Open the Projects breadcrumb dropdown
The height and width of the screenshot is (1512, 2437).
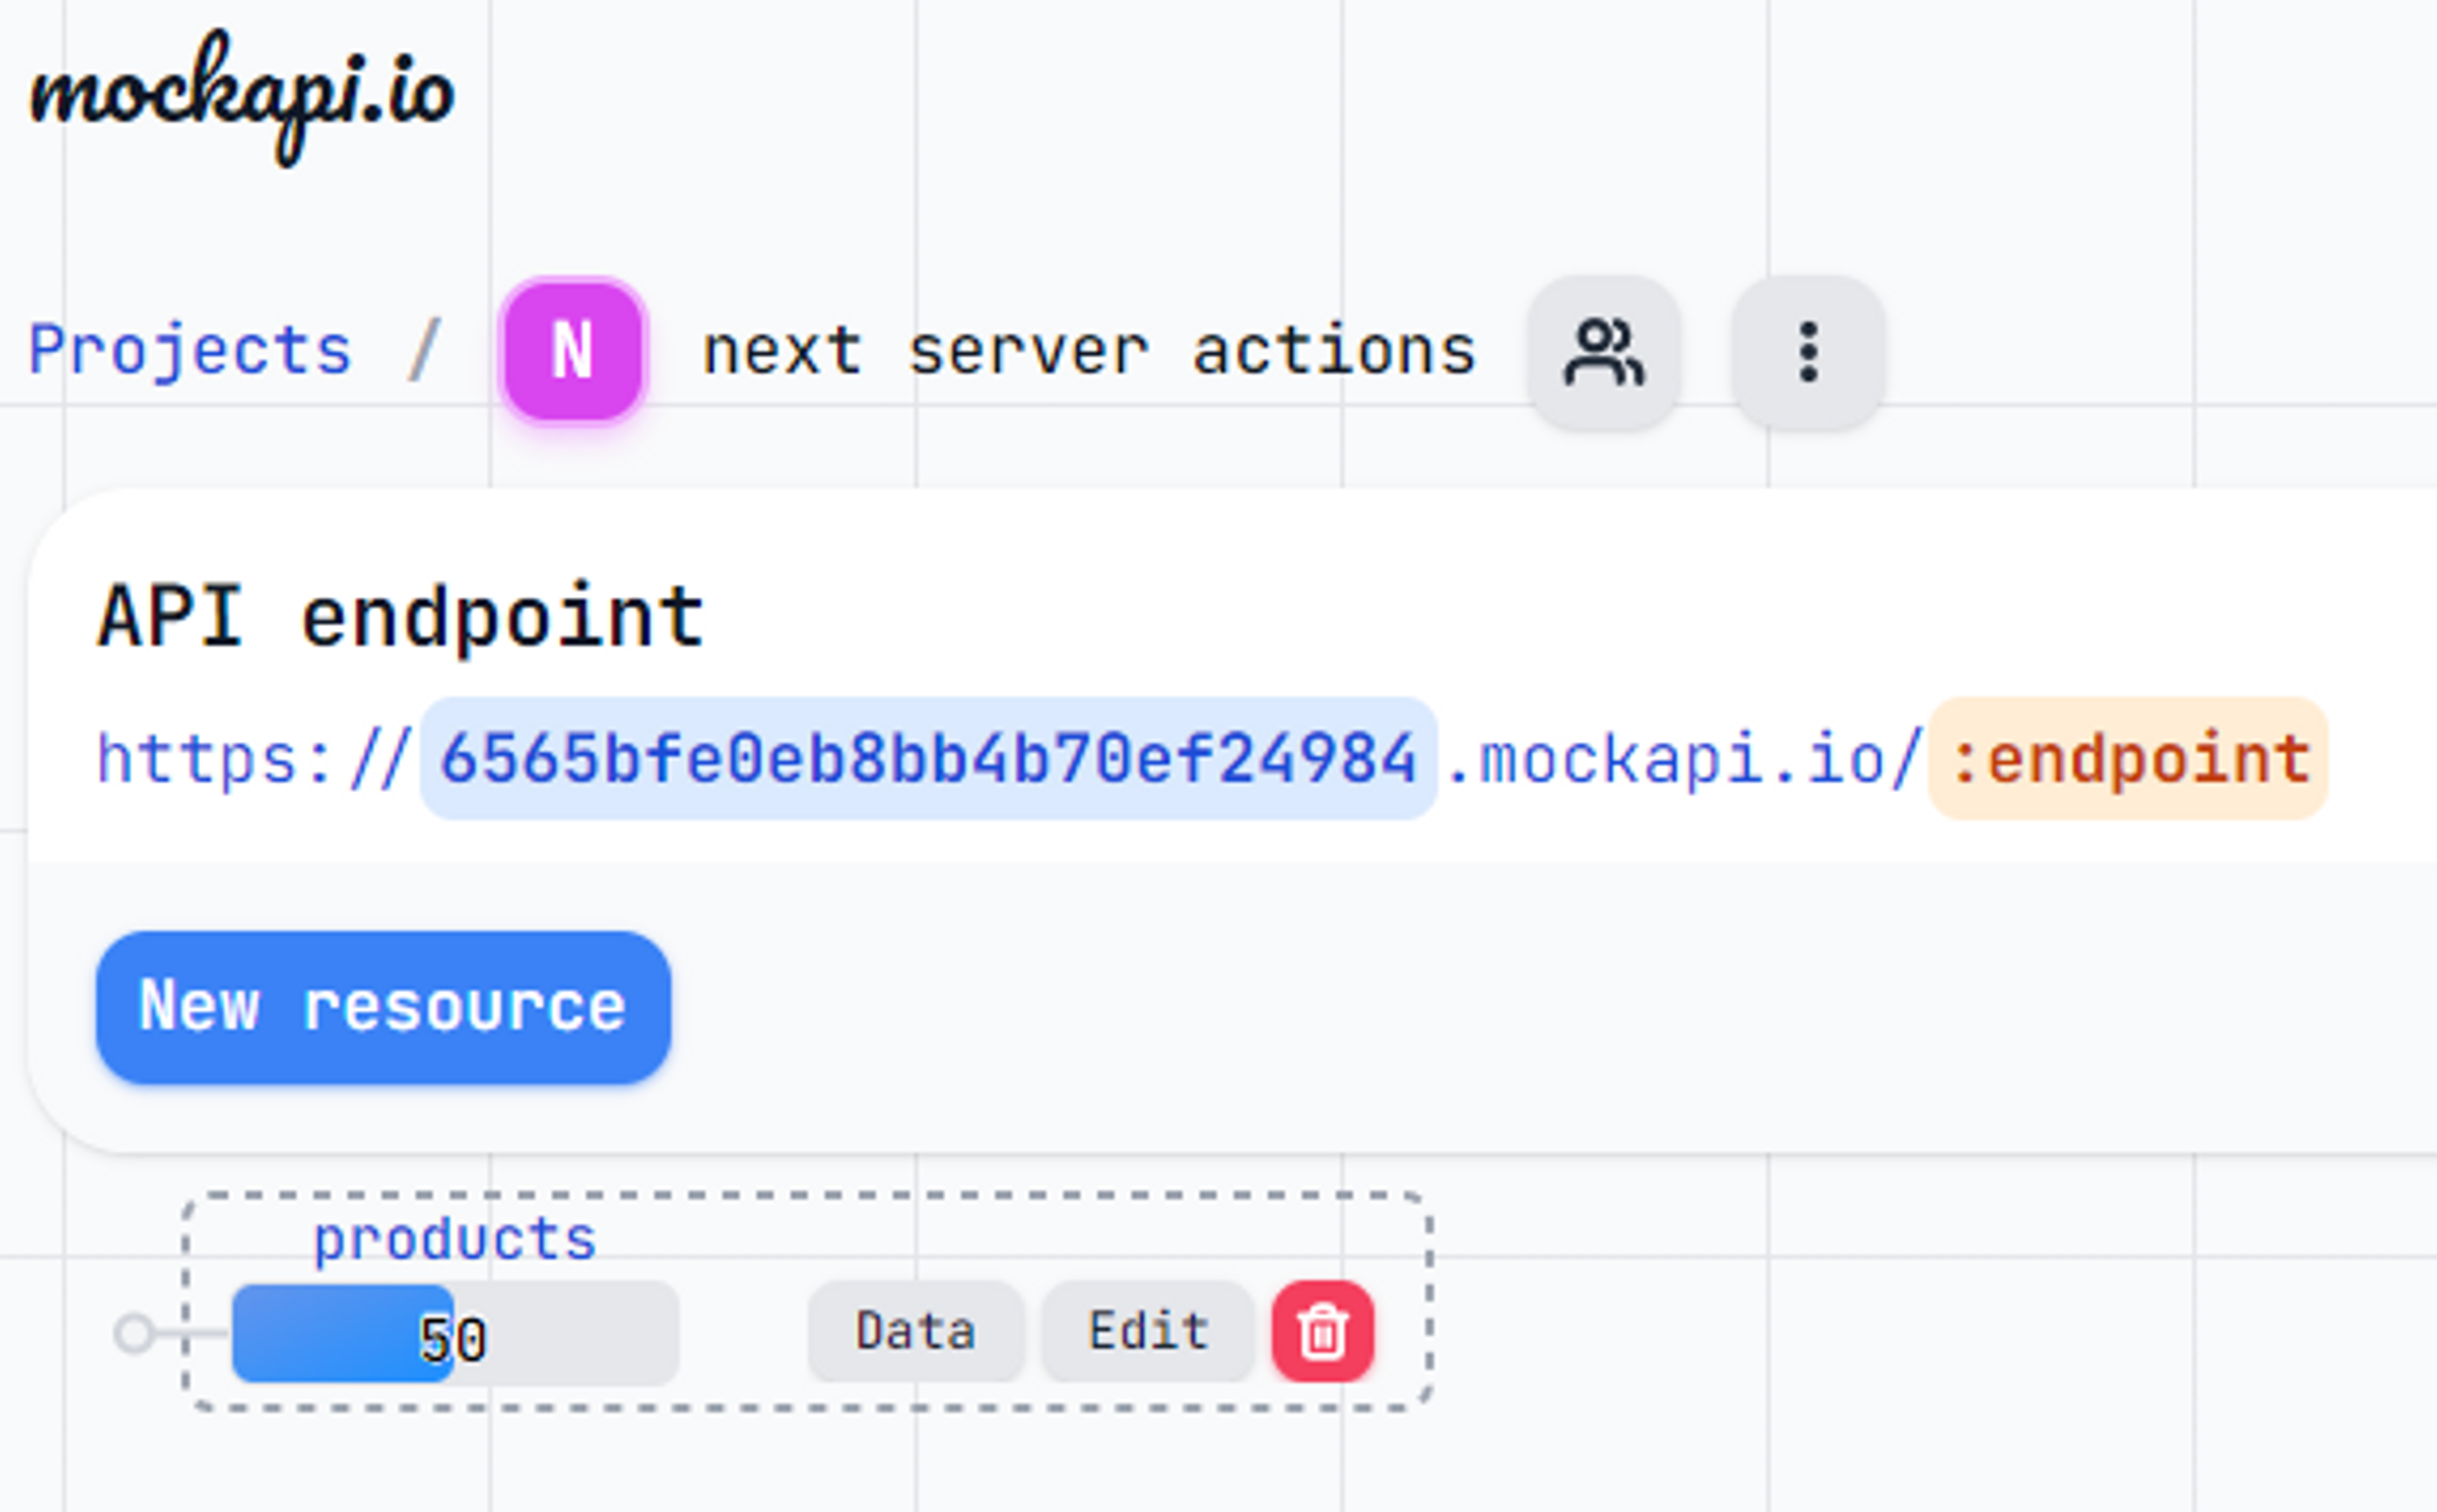pyautogui.click(x=192, y=348)
